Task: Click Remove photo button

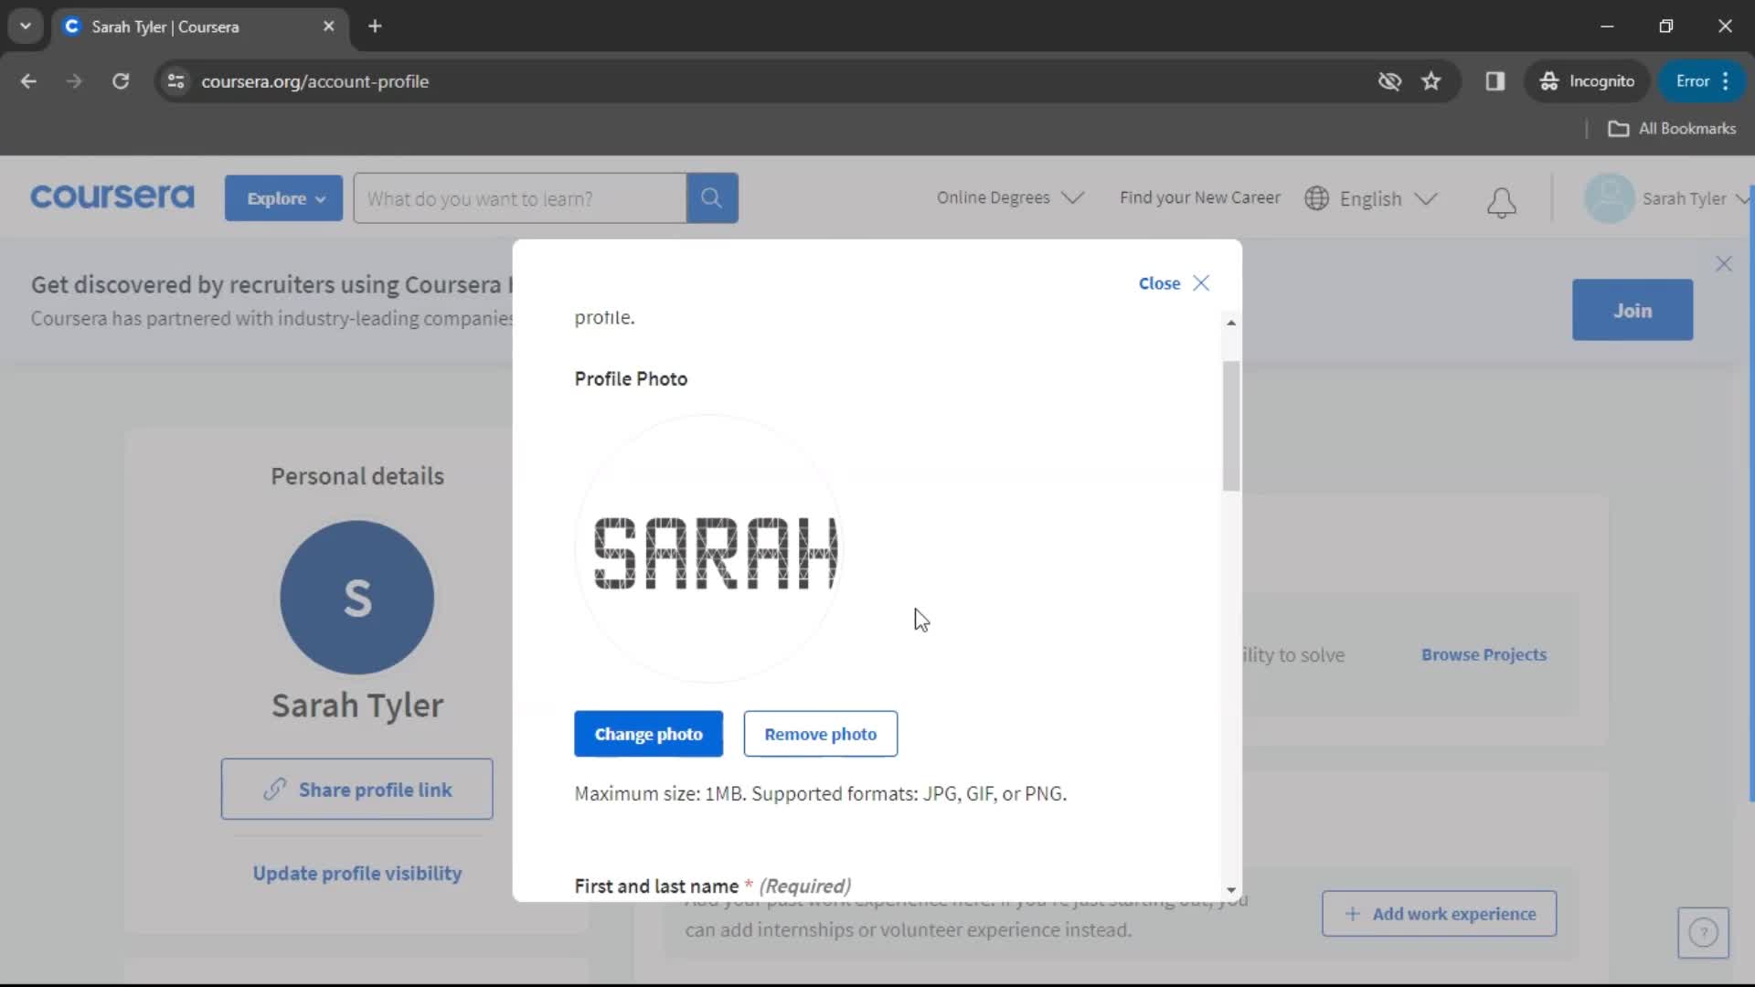Action: [x=821, y=734]
